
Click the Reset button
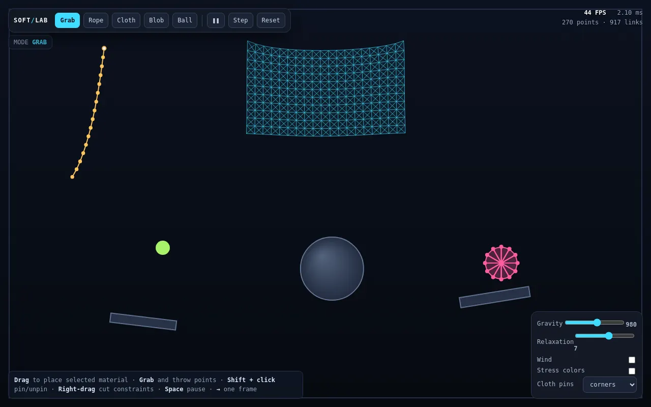click(x=271, y=20)
